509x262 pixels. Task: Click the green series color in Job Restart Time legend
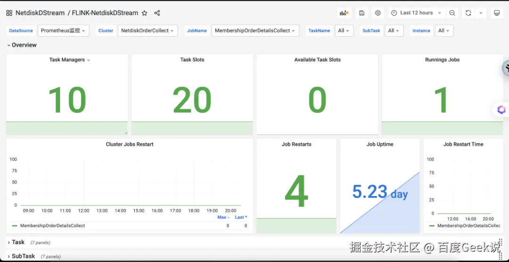(x=432, y=226)
